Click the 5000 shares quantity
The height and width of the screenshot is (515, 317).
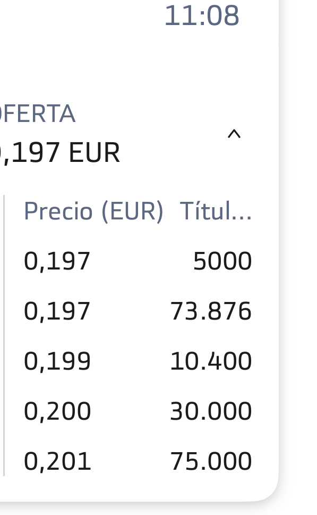click(222, 261)
